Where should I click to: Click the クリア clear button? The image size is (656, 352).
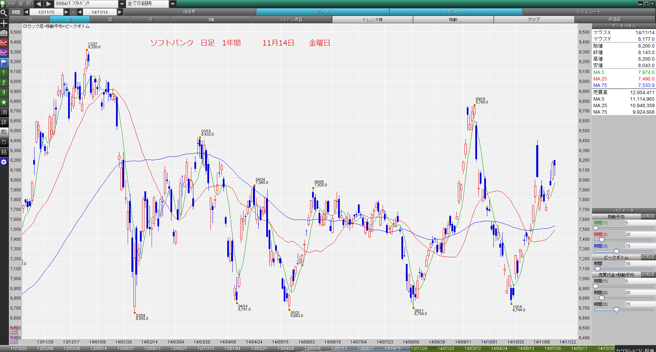pos(534,20)
